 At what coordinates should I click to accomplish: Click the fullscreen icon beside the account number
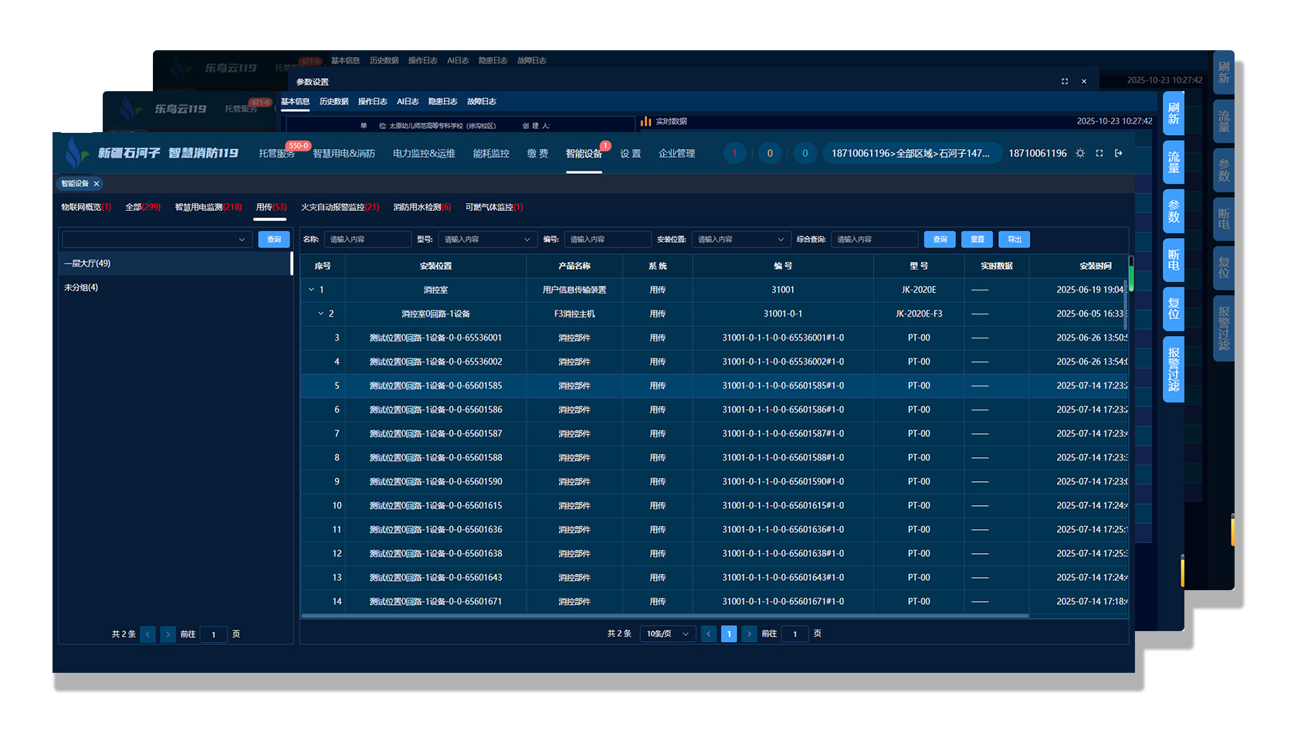tap(1099, 153)
